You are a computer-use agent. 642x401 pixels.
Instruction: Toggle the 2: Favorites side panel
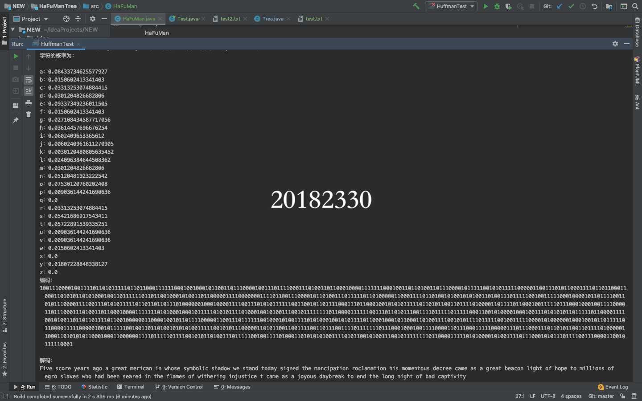click(x=4, y=360)
